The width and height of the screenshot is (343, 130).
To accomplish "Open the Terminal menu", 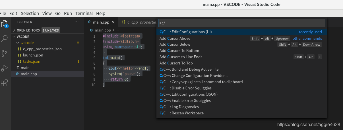I will coord(84,13).
